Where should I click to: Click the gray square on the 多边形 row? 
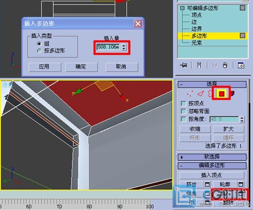click(242, 36)
